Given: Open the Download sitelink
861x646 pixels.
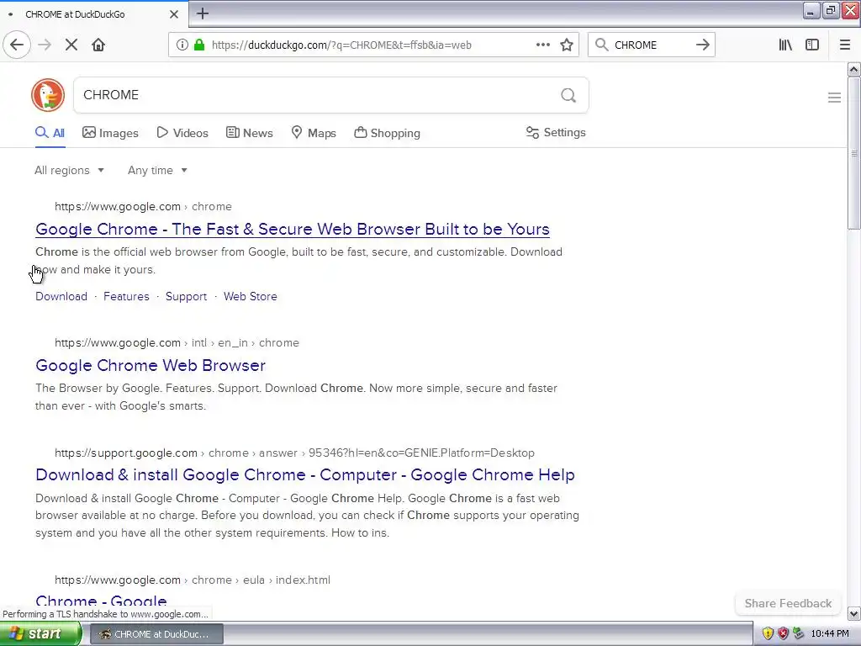Looking at the screenshot, I should click(x=61, y=297).
